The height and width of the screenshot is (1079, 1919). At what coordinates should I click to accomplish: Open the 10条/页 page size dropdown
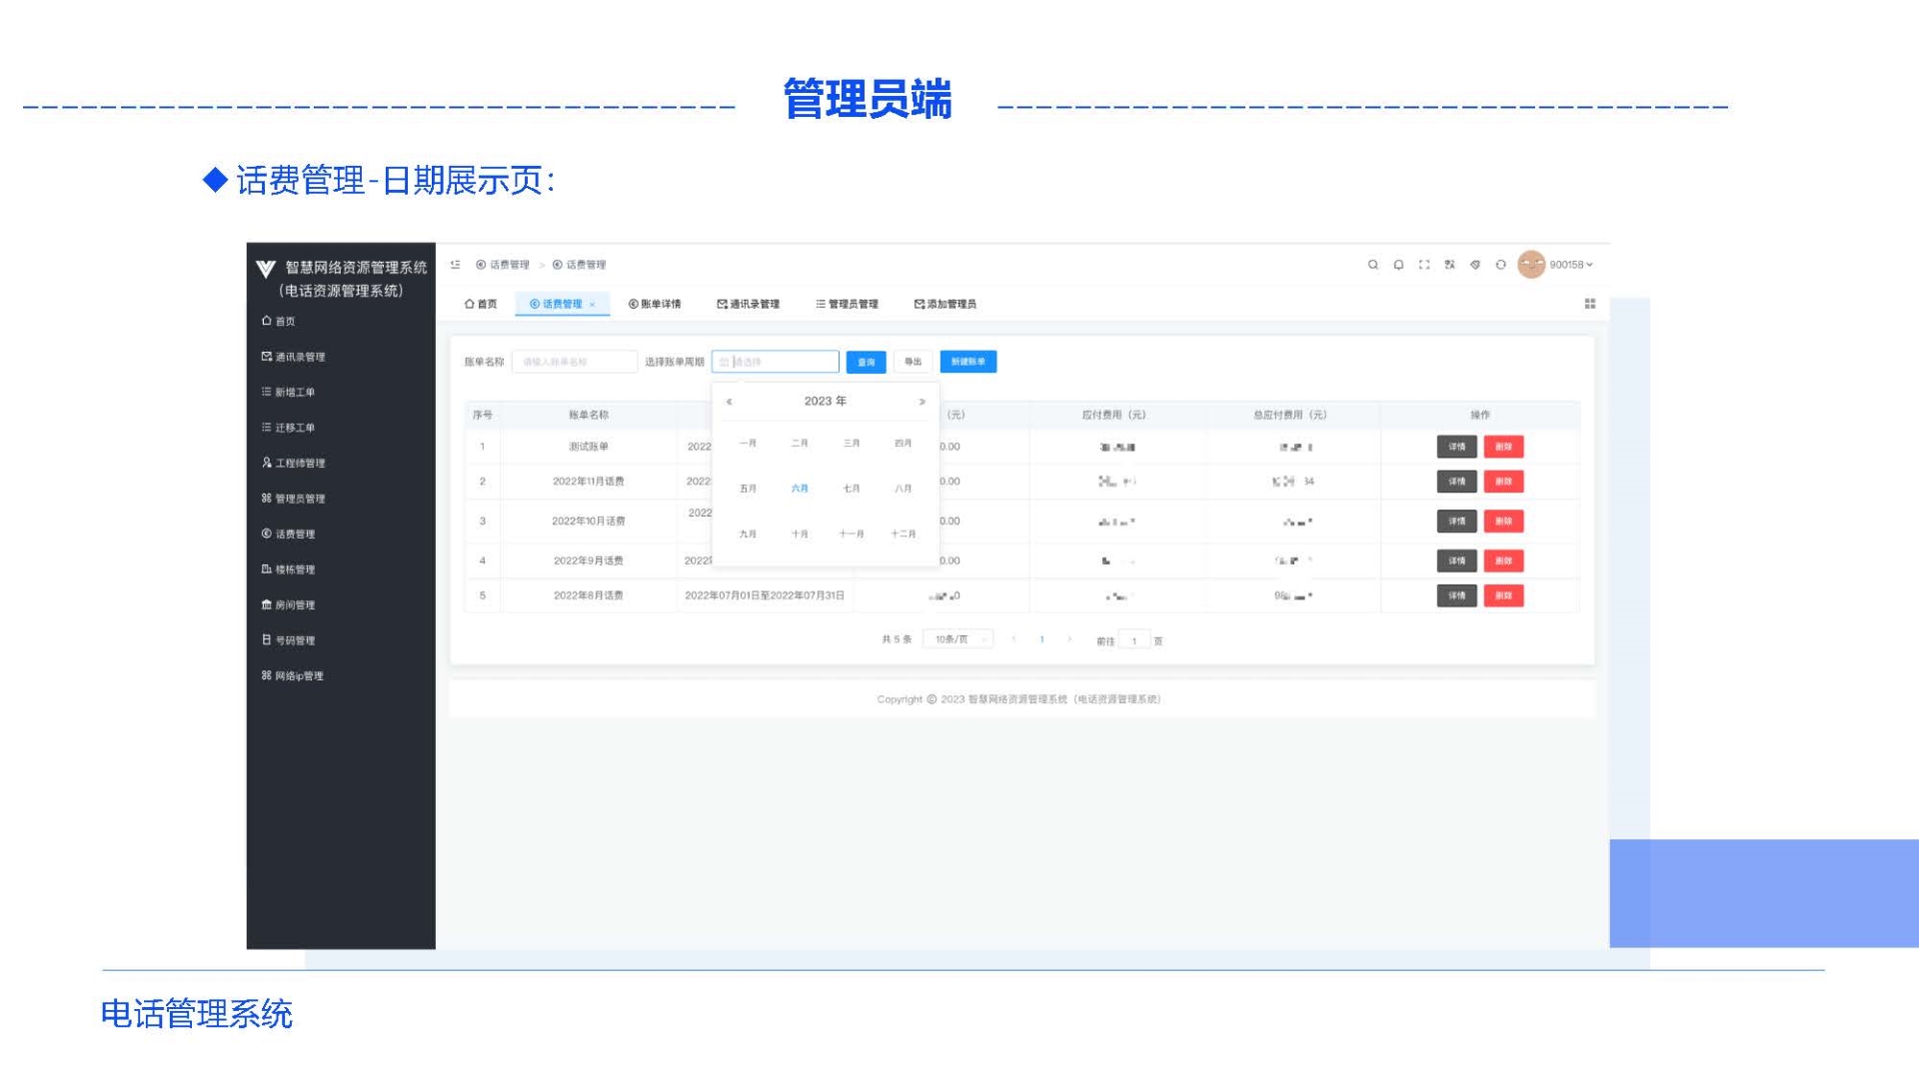(957, 639)
